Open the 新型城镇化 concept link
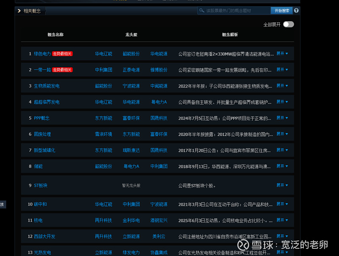Image resolution: width=339 pixels, height=256 pixels. click(x=44, y=150)
